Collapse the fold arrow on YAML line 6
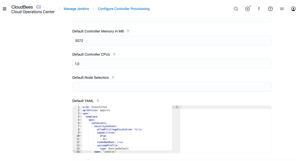The image size is (303, 161). coord(81,123)
